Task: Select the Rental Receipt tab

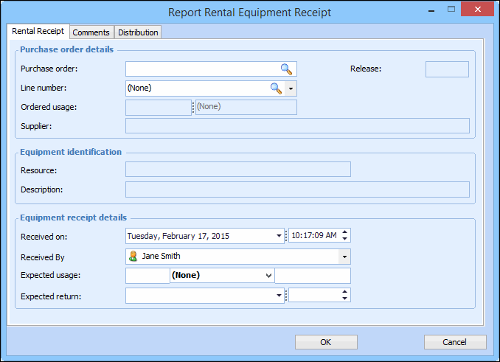Action: (38, 32)
